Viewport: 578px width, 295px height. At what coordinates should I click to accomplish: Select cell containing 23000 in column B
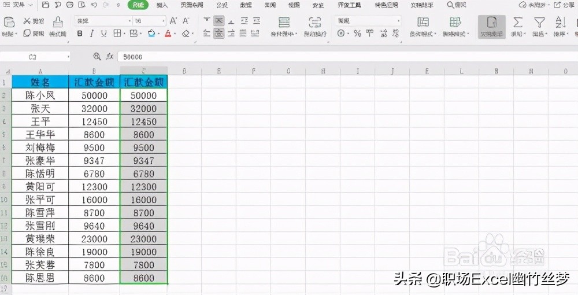coord(94,239)
